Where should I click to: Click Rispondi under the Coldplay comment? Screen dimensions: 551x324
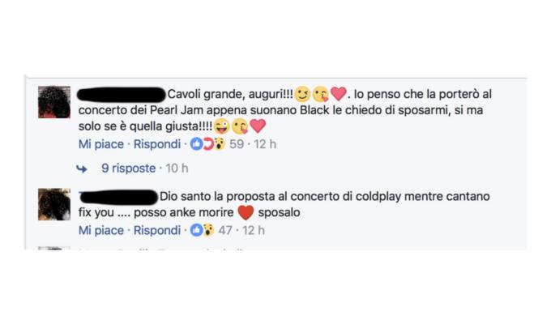157,231
